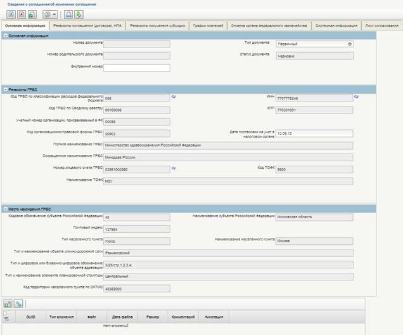The width and height of the screenshot is (403, 335).
Task: Click the blue page icon beside the green arrow
Action: [68, 14]
